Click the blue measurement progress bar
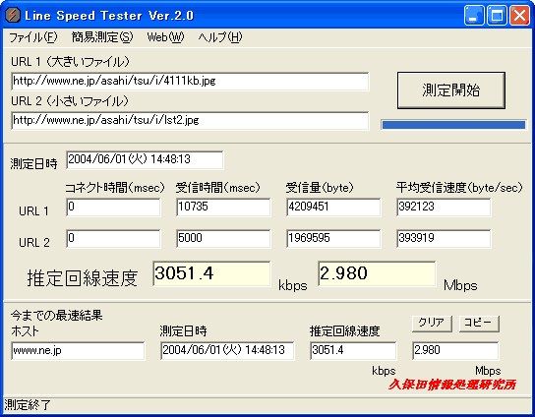Image resolution: width=535 pixels, height=417 pixels. pyautogui.click(x=453, y=125)
